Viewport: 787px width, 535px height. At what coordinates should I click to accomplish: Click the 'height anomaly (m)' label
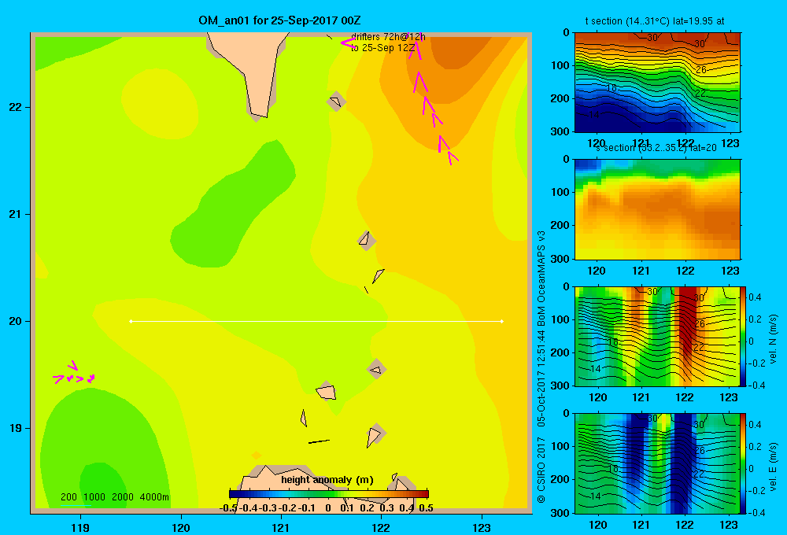tap(327, 480)
